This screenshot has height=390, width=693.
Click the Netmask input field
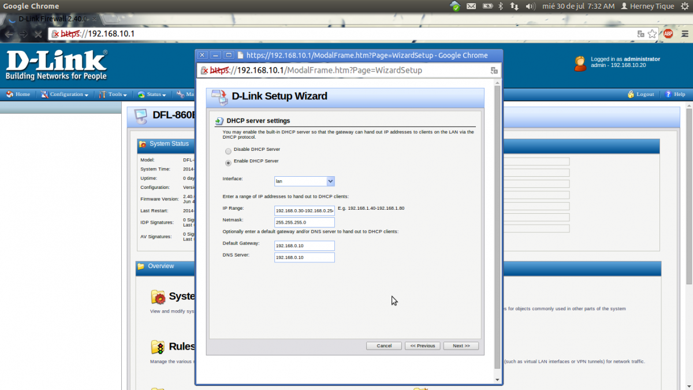click(304, 222)
